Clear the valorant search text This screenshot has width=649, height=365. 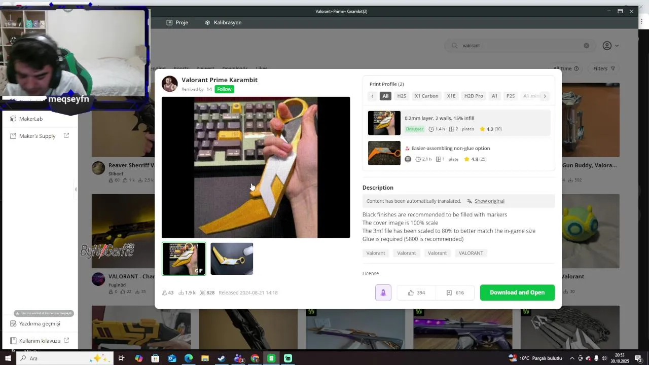point(586,46)
